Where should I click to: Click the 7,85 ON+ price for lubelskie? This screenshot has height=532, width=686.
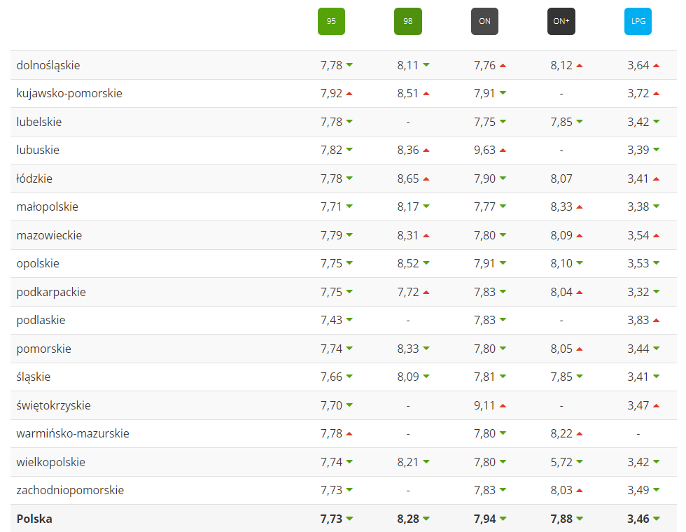[x=561, y=122]
